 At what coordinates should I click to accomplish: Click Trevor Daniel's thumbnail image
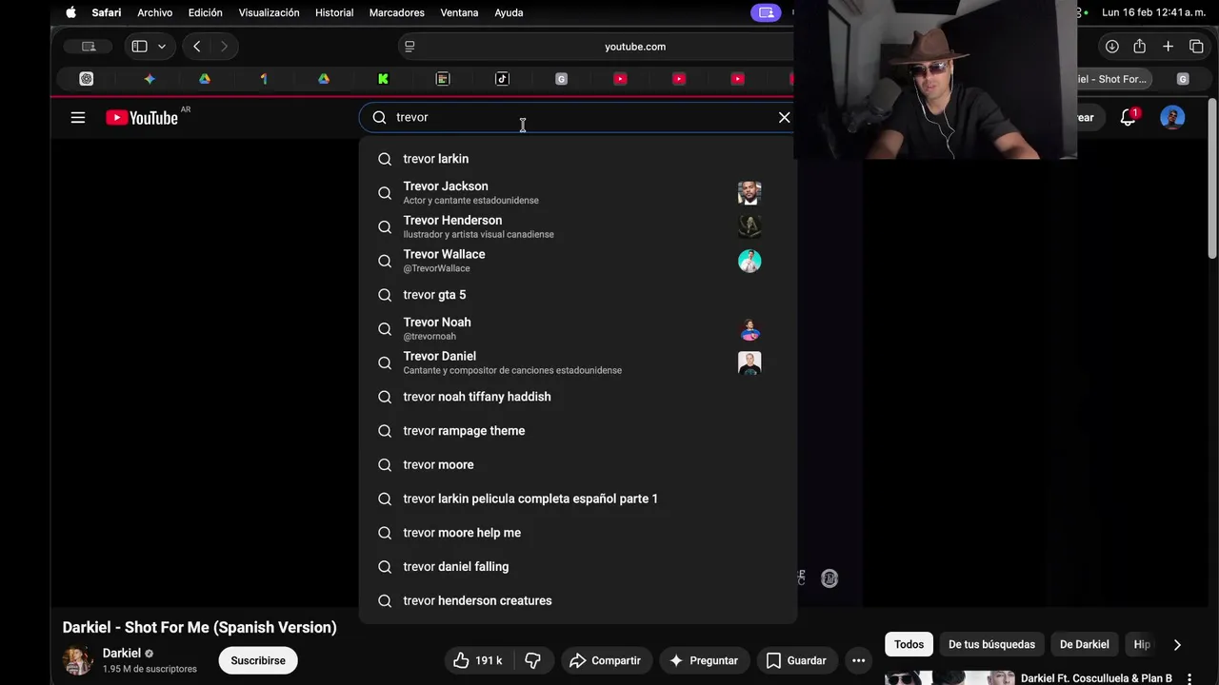pos(749,362)
